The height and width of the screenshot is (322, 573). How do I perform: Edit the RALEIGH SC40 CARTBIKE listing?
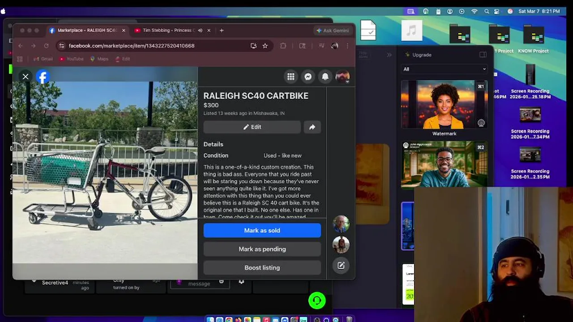[252, 127]
